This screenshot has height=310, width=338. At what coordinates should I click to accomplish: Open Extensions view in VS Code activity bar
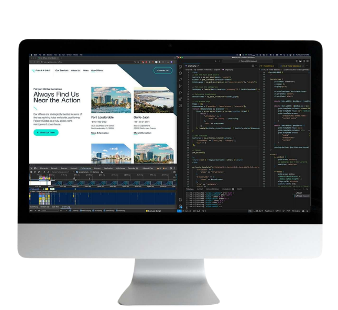click(x=180, y=99)
